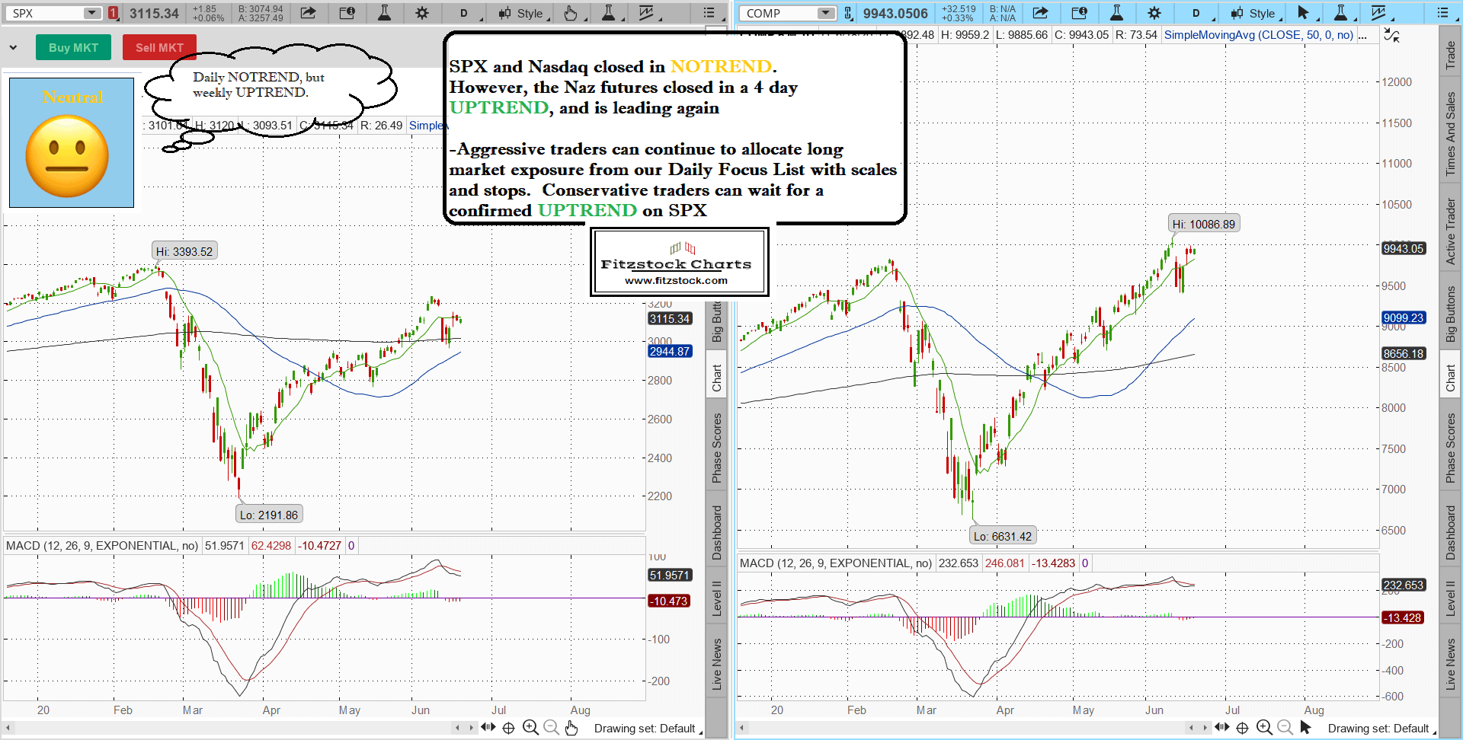
Task: Open the Style dropdown for the COMP chart
Action: coord(1253,13)
